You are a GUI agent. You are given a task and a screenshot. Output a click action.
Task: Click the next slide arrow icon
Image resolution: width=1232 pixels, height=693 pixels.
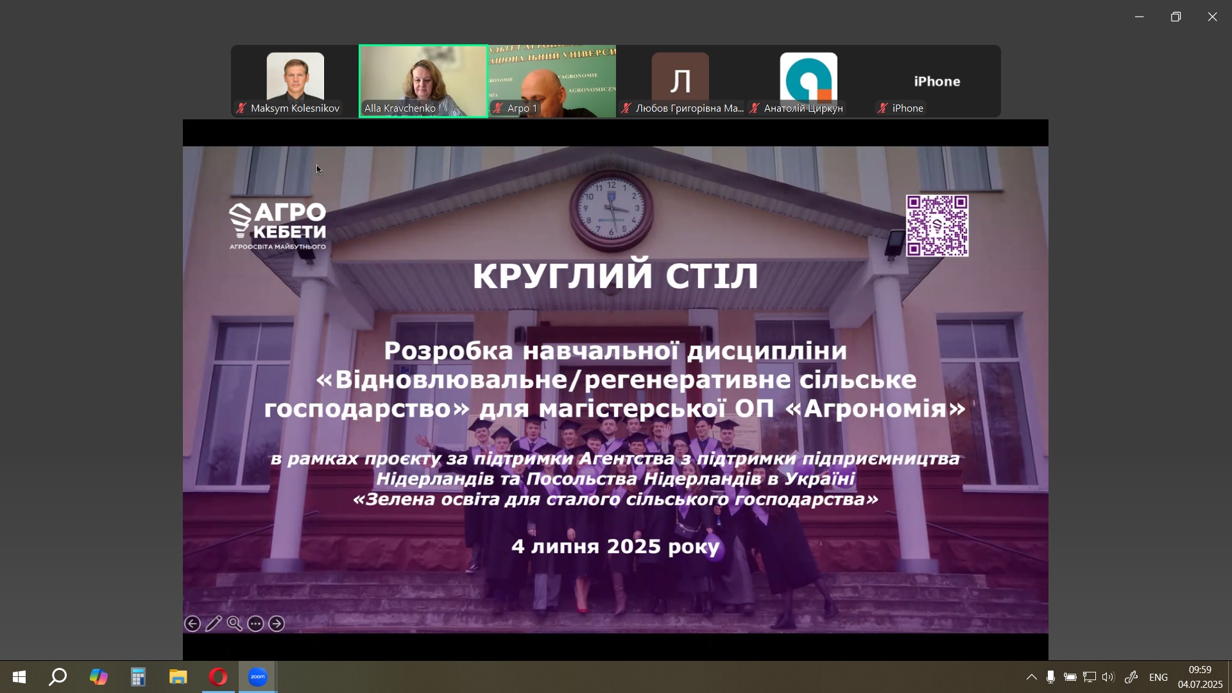277,624
